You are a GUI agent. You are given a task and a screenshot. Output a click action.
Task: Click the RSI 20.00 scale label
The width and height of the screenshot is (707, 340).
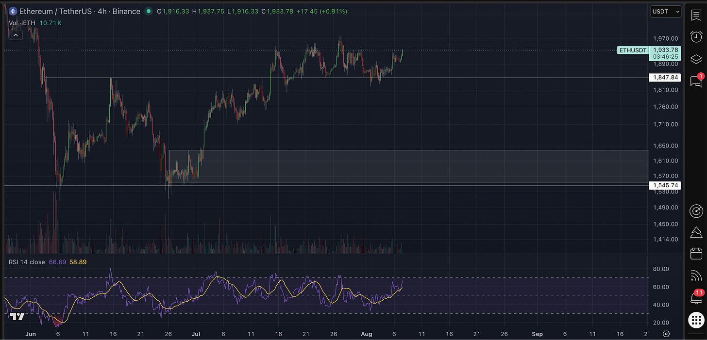tap(662, 323)
